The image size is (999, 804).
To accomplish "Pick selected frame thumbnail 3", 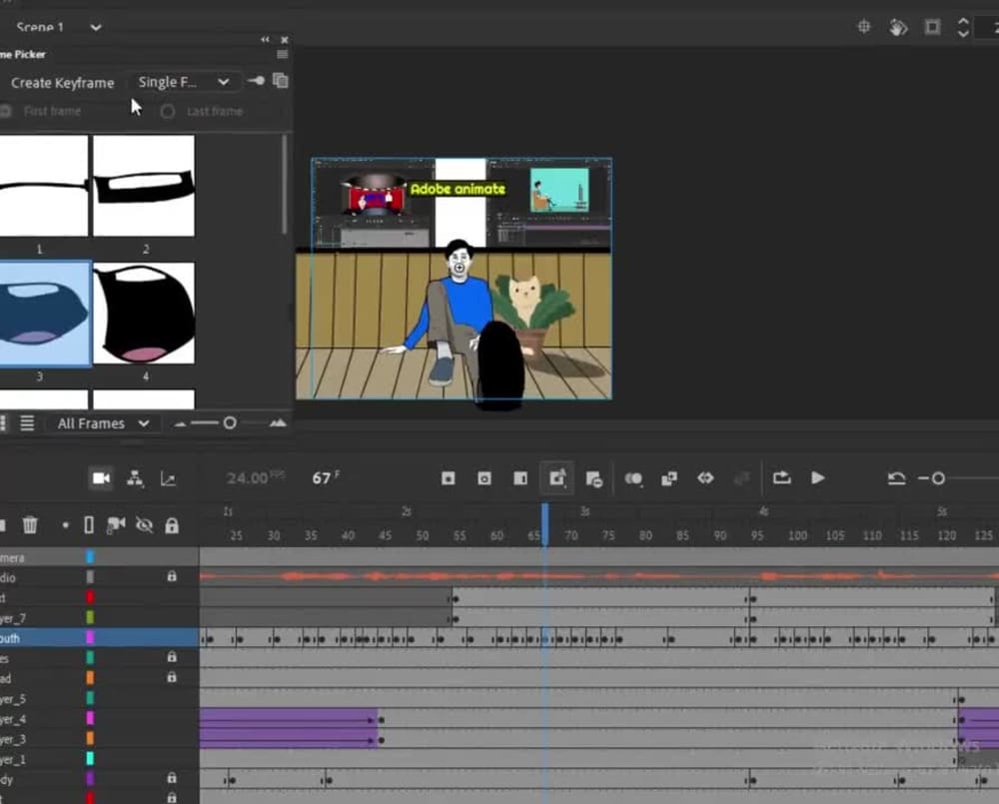I will pos(44,314).
